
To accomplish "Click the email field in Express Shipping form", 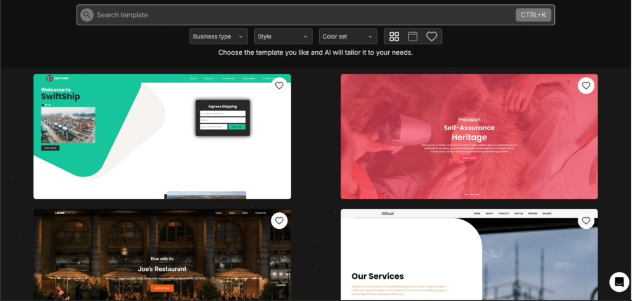I will 222,113.
